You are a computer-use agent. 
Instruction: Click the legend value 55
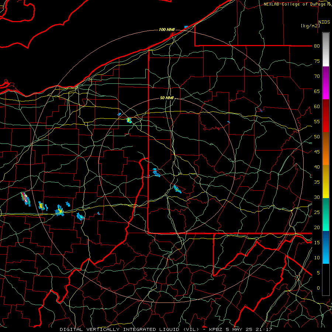tap(317, 121)
